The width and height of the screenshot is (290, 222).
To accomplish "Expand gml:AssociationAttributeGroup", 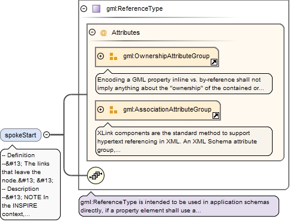I will (x=100, y=110).
